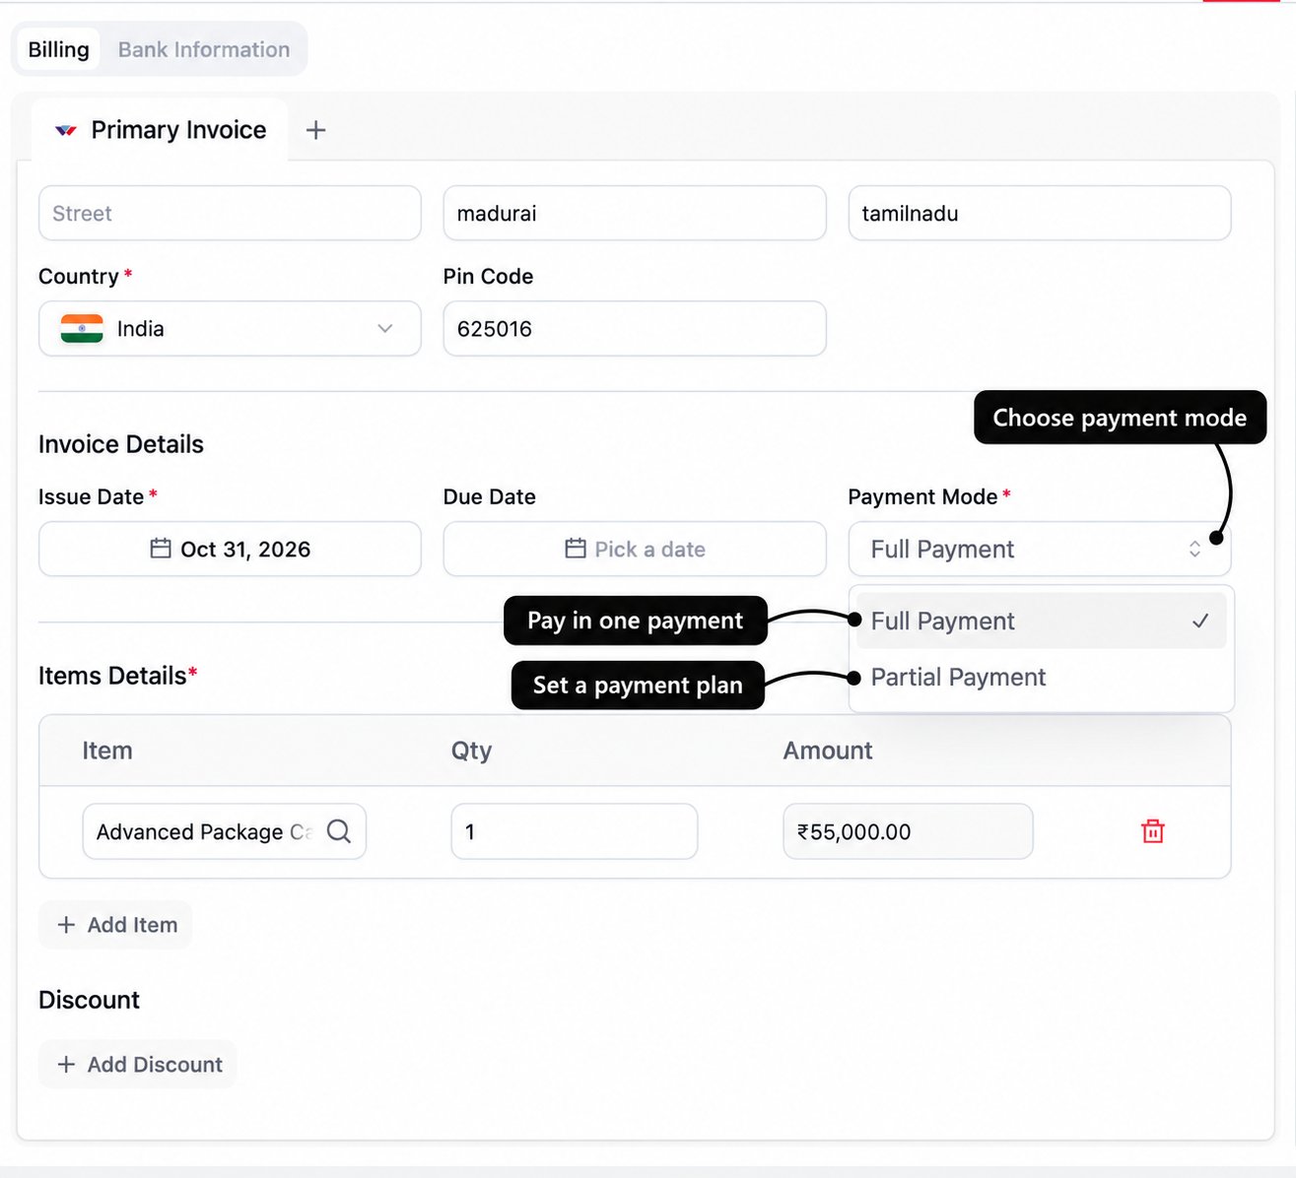Click the search icon in Item field

[339, 831]
